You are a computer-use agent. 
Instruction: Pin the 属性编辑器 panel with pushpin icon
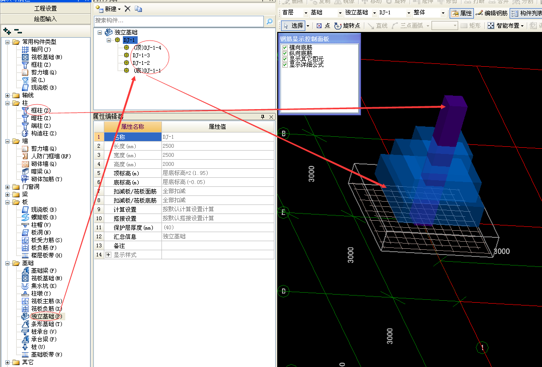point(263,117)
